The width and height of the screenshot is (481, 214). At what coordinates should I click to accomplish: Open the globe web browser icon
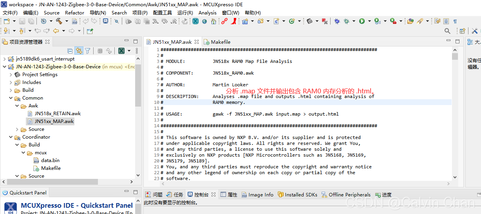click(x=204, y=21)
